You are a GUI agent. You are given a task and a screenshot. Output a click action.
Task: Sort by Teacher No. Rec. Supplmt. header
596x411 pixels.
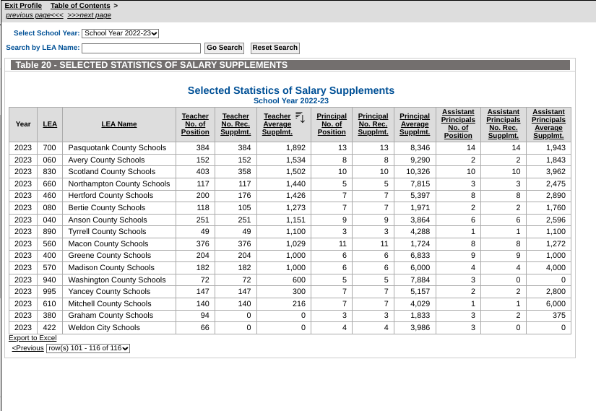click(236, 124)
